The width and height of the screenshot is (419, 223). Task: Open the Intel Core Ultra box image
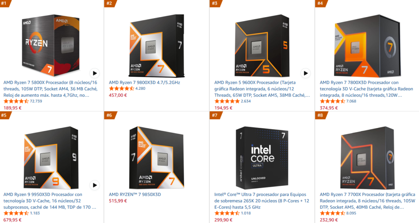point(262,158)
